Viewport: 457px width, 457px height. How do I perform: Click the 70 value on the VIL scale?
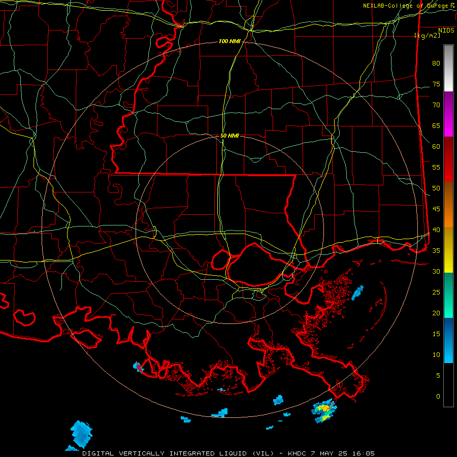[436, 105]
